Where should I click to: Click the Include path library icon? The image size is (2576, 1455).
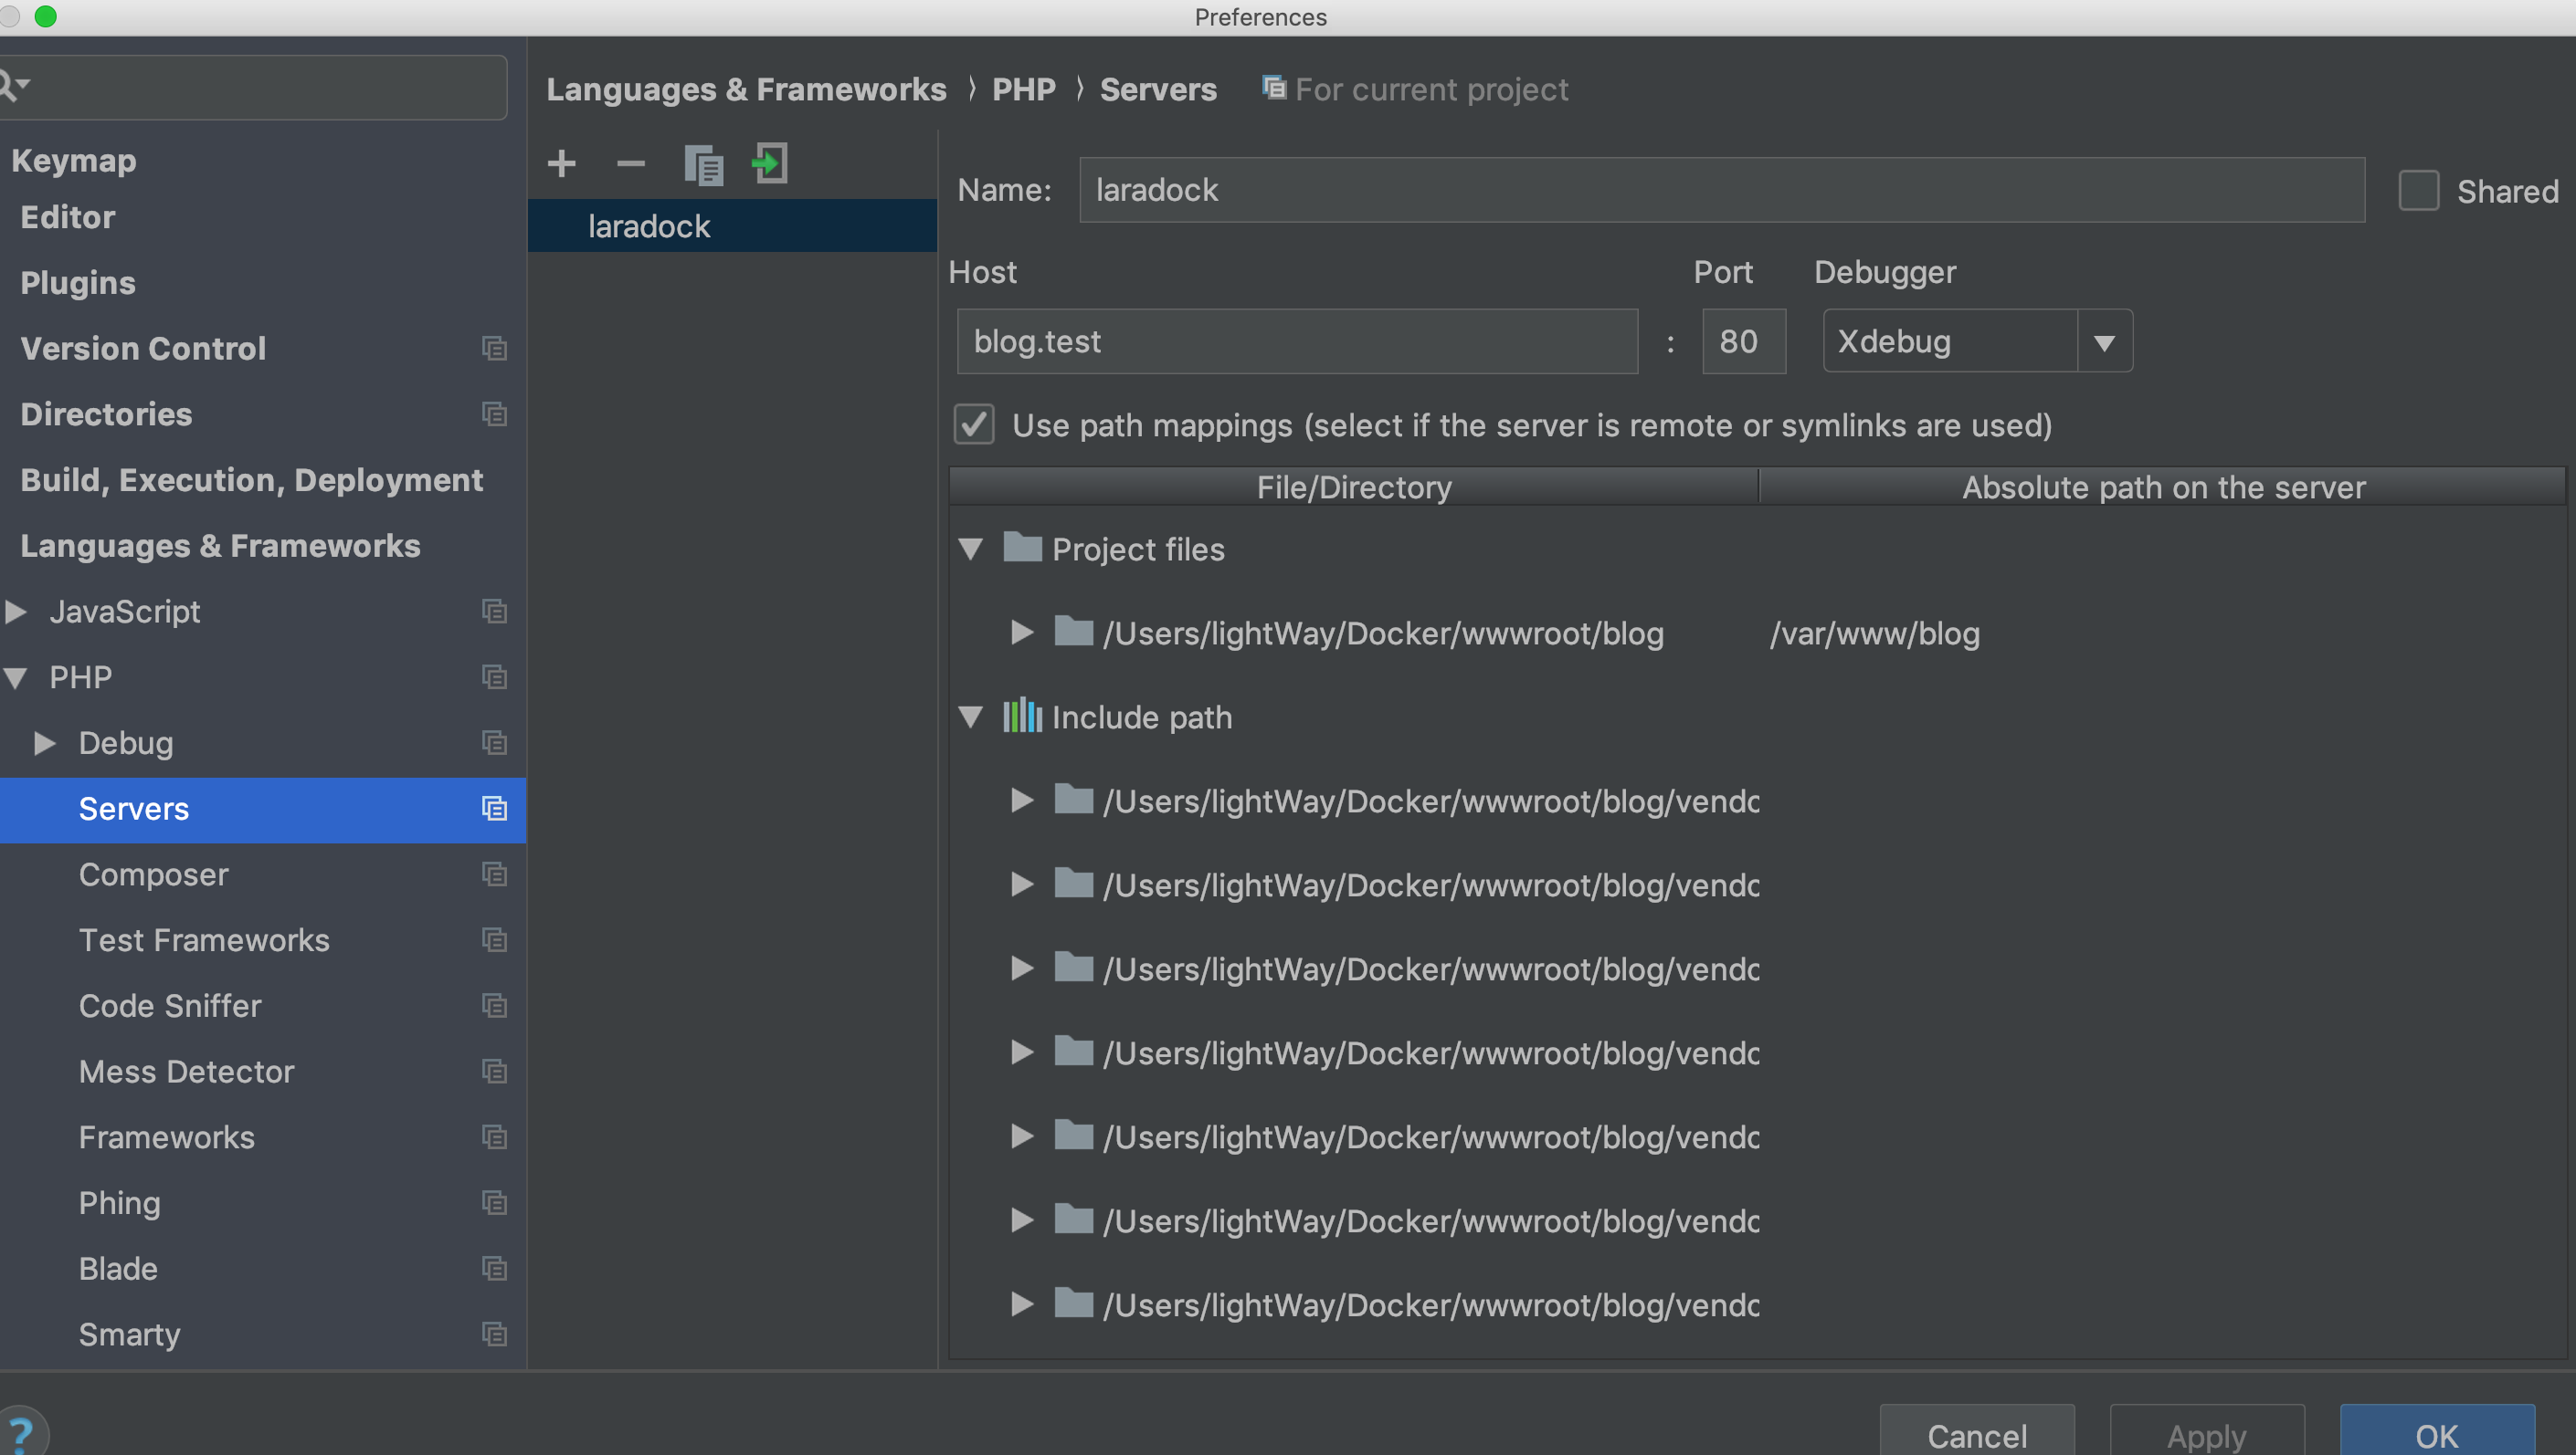pos(1022,717)
